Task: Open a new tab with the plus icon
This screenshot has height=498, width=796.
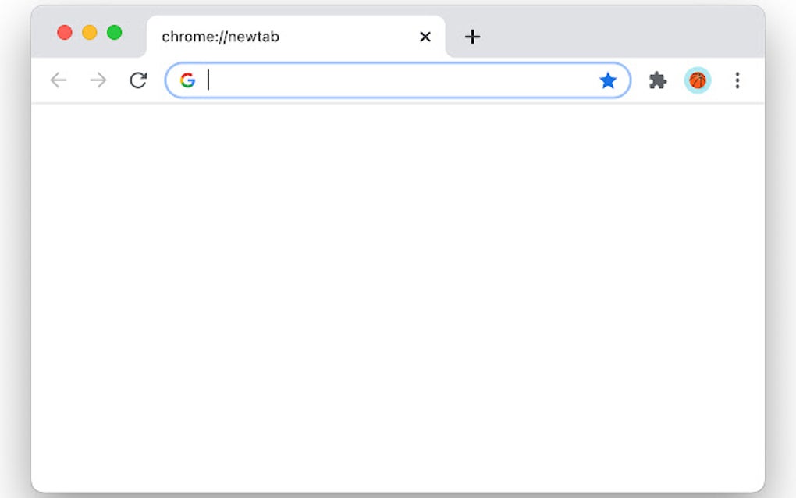Action: [x=471, y=36]
